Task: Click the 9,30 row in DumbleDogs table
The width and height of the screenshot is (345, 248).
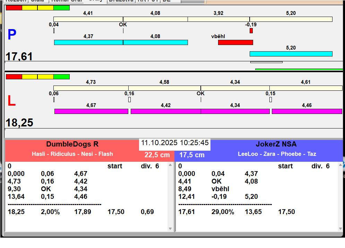Action: tap(48, 189)
